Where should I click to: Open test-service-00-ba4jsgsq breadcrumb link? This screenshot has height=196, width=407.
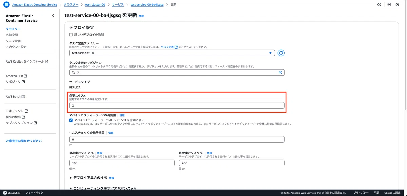pyautogui.click(x=147, y=5)
